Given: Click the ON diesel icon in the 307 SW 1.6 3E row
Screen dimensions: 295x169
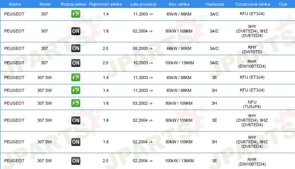Looking at the screenshot, I should (75, 120).
